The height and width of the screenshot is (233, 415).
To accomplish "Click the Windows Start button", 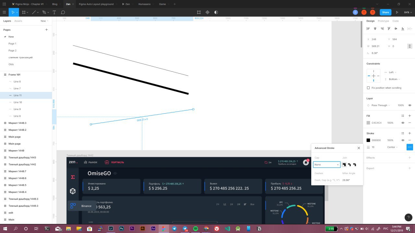I will click(5, 228).
